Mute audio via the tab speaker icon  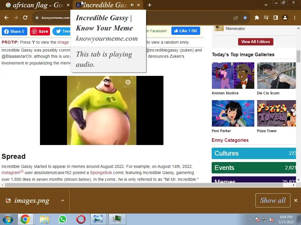(132, 5)
